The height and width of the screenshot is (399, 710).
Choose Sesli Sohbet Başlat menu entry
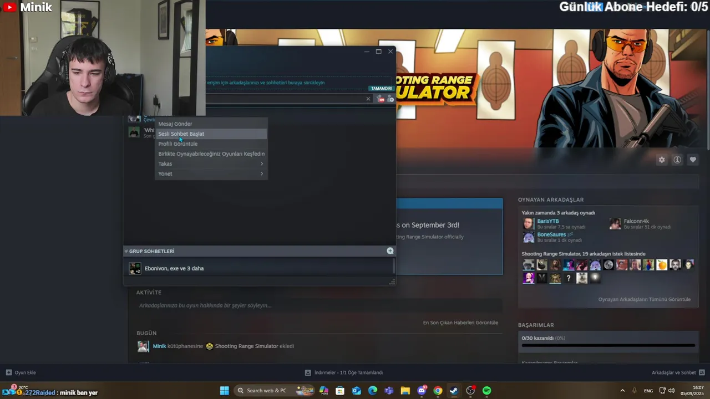[211, 134]
